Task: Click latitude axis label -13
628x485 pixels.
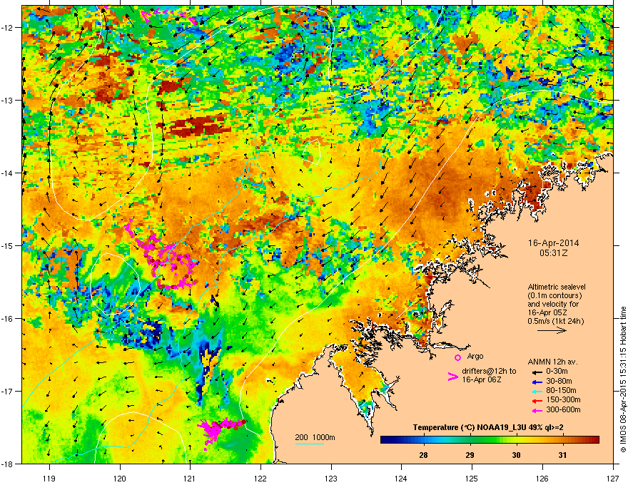Action: click(x=7, y=101)
